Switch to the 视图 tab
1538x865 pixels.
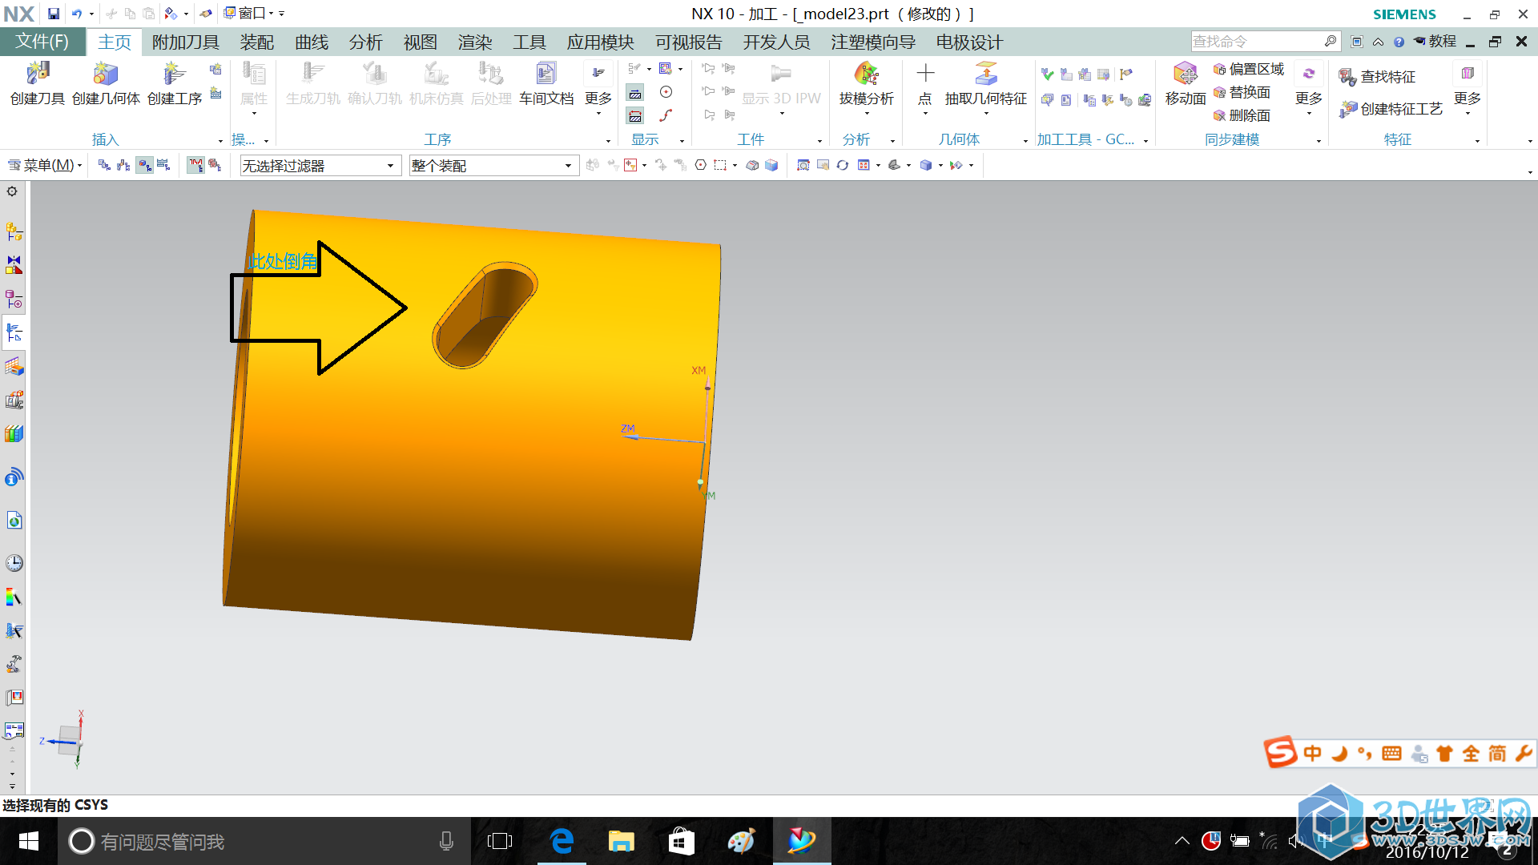pyautogui.click(x=421, y=42)
